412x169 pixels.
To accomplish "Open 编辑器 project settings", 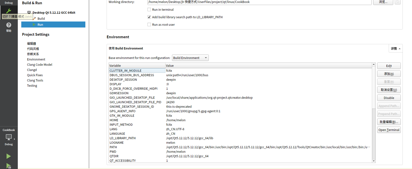I will point(32,43).
